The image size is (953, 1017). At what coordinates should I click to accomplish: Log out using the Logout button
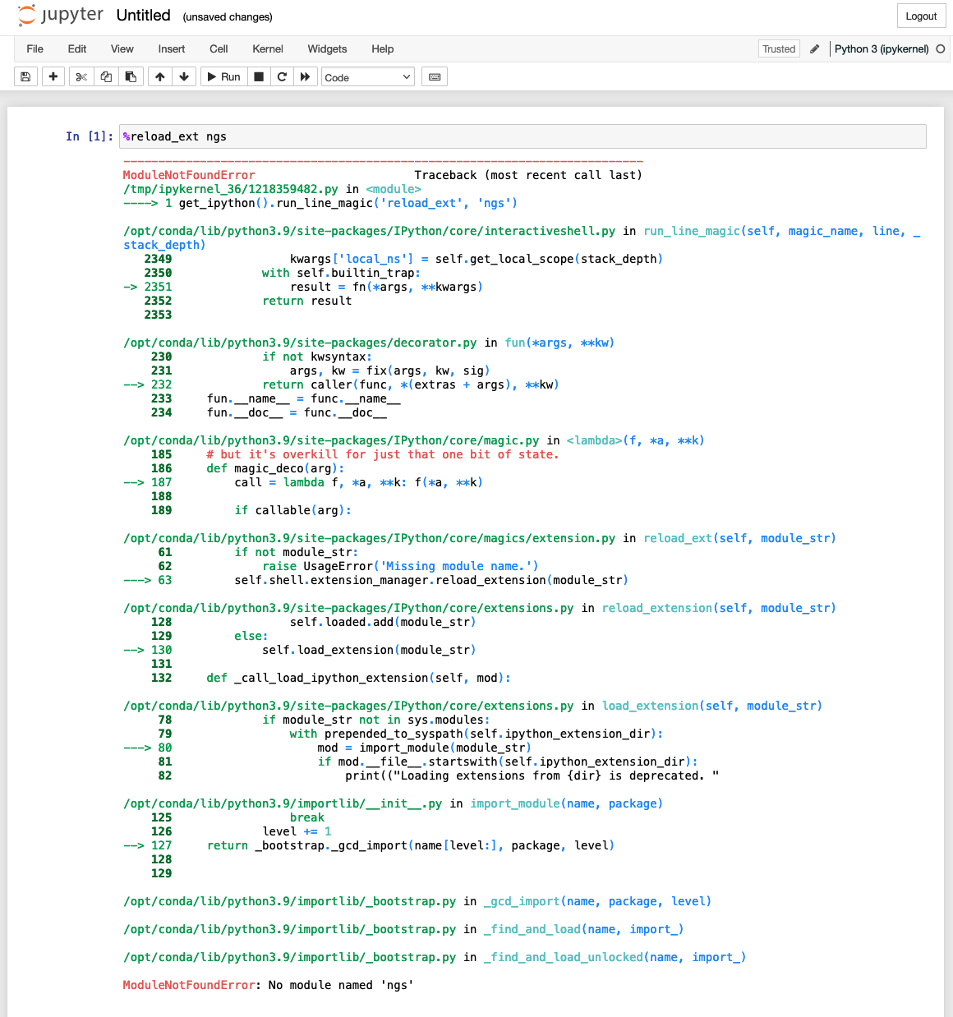point(921,16)
